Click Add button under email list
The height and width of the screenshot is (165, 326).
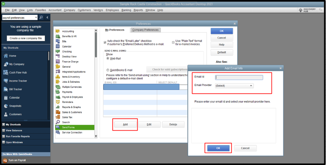(x=125, y=124)
